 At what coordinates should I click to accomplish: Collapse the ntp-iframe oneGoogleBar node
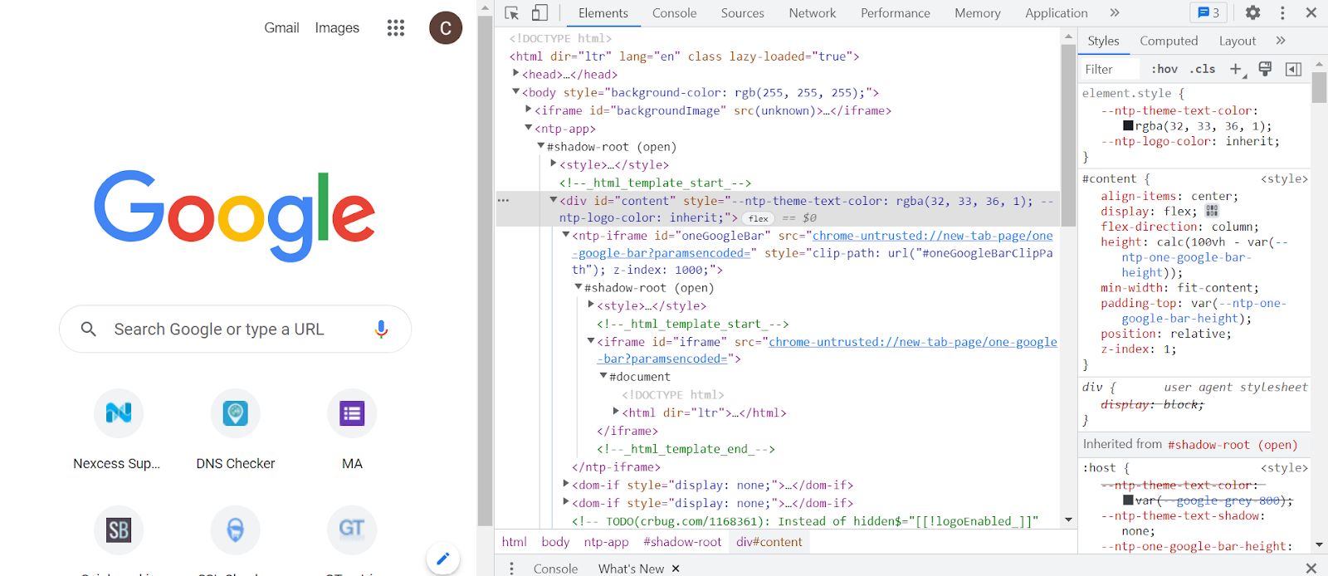coord(566,235)
